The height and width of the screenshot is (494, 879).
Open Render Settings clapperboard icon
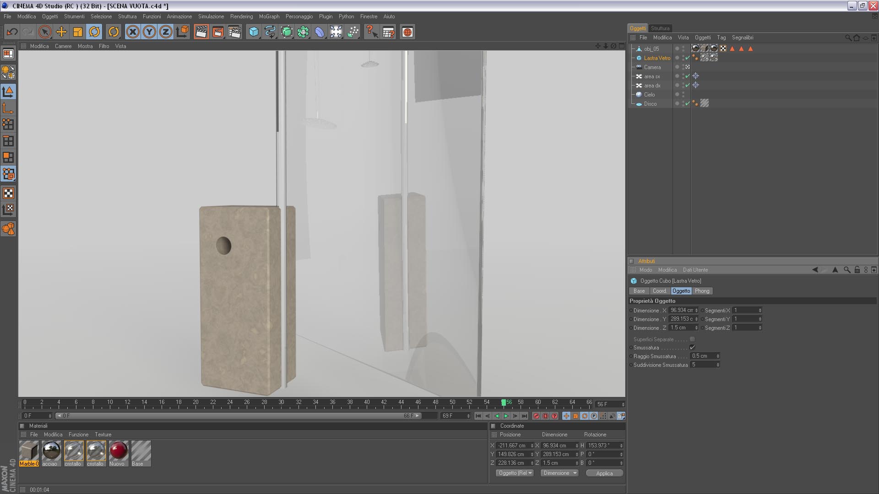click(234, 32)
